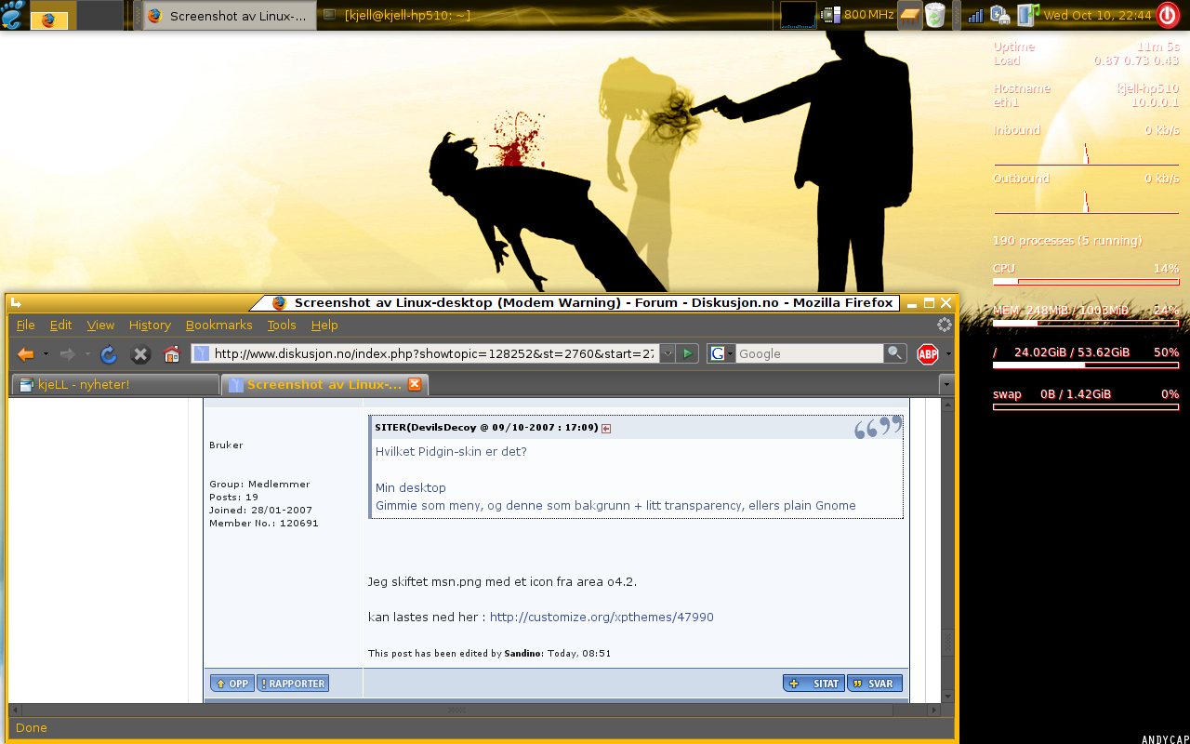Click the SITAT quote button
Viewport: 1190px width, 744px height.
click(814, 684)
